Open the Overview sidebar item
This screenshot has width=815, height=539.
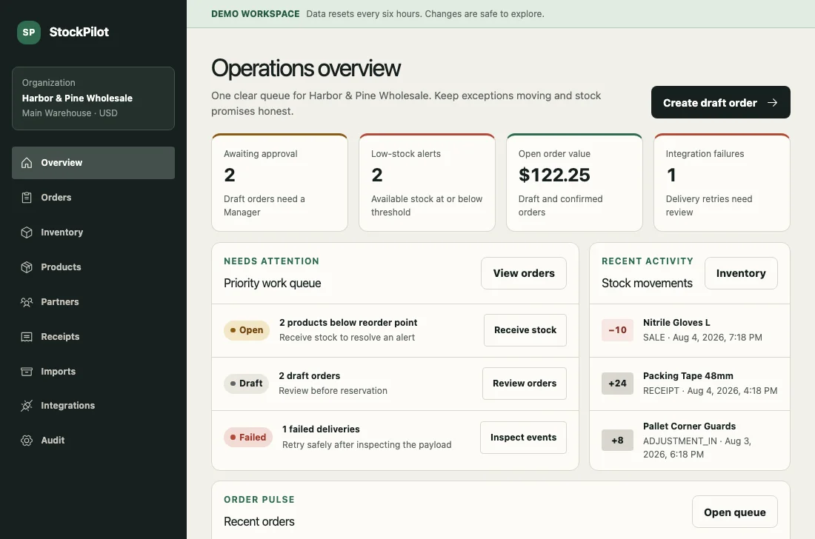pos(93,163)
